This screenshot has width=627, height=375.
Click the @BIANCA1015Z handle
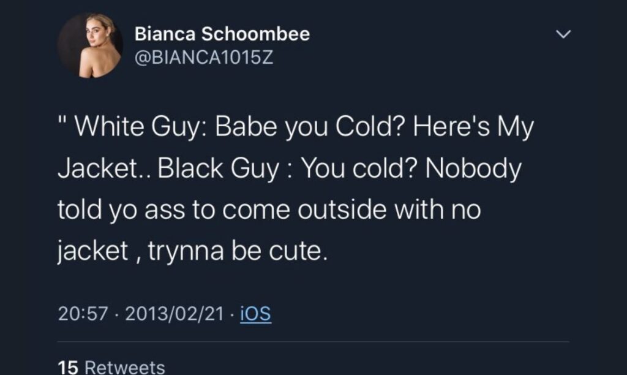pos(203,60)
